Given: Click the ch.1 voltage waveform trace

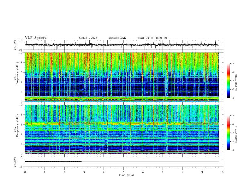Looking at the screenshot, I should [122, 45].
